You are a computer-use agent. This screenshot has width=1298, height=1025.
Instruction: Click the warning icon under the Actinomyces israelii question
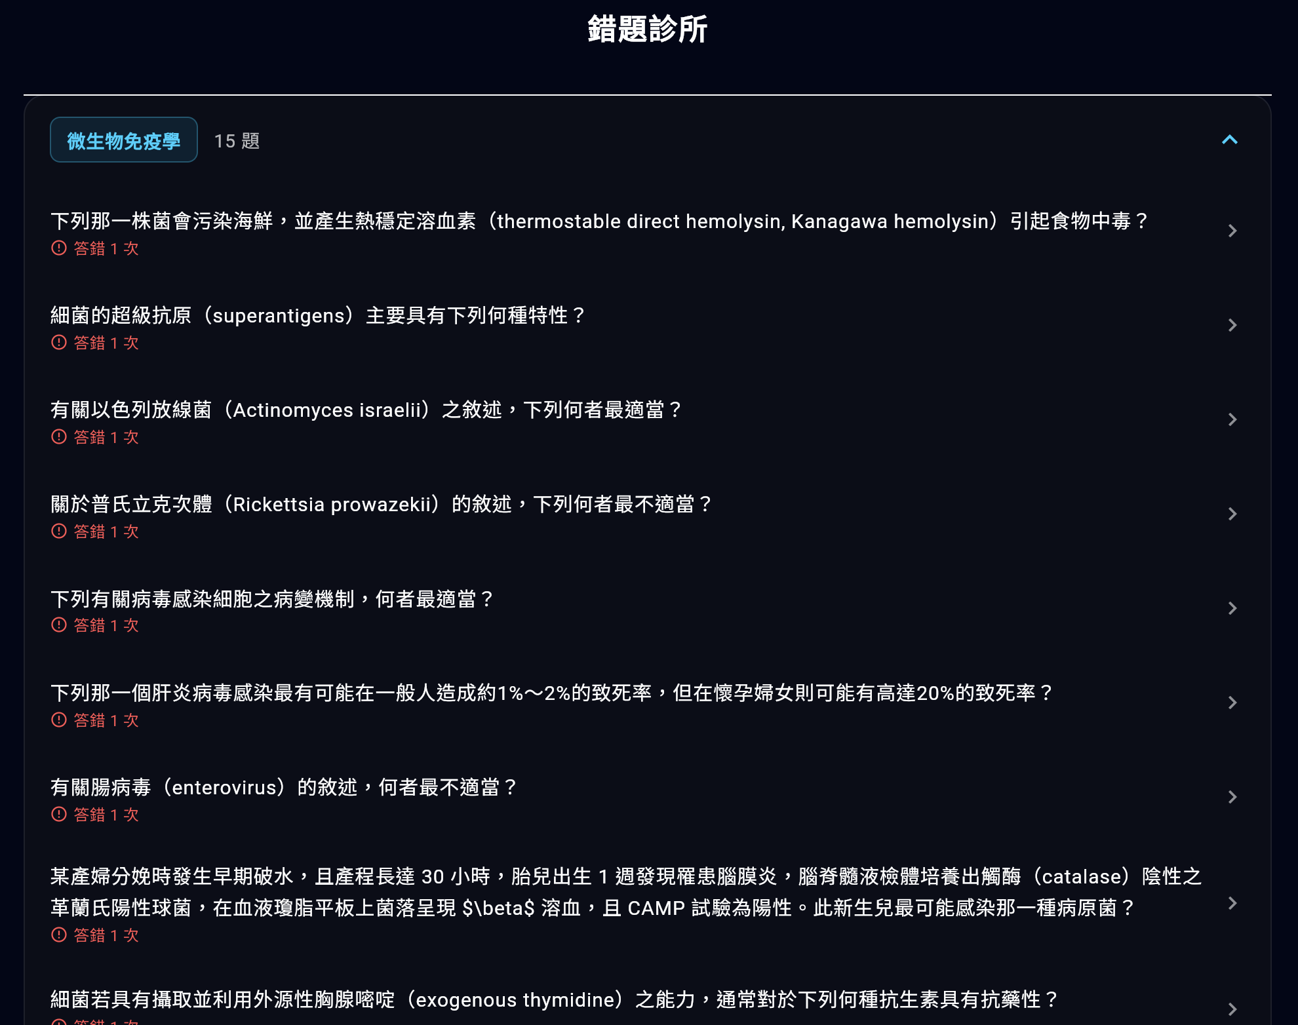[x=59, y=437]
